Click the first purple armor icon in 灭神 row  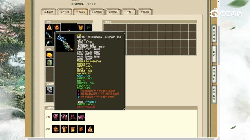[x=56, y=117]
